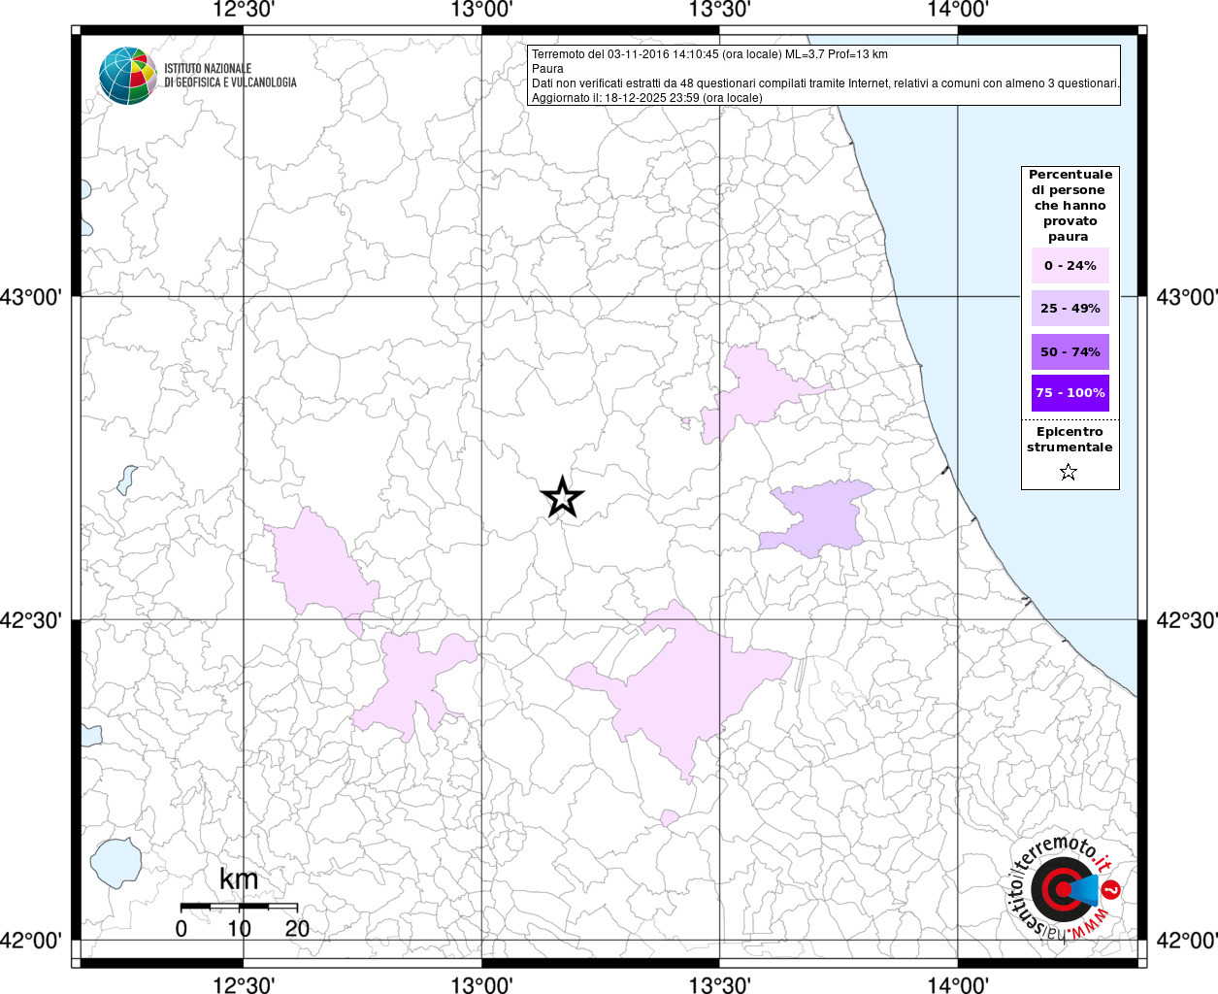
Task: Click the round lake at the map's bottom left
Action: [x=116, y=862]
